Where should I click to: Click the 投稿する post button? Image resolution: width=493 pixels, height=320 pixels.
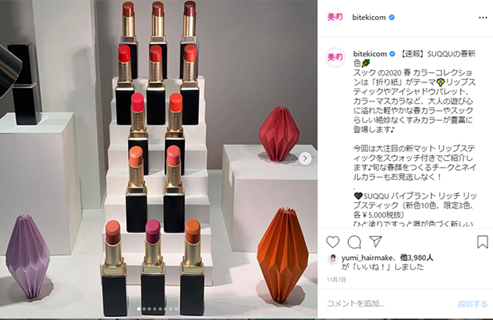472,304
